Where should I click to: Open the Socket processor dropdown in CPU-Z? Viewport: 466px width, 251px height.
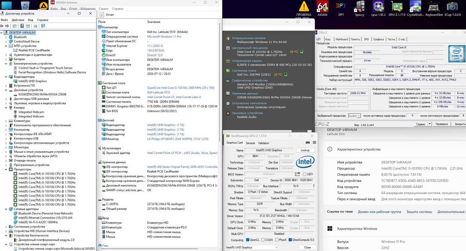tap(354, 116)
